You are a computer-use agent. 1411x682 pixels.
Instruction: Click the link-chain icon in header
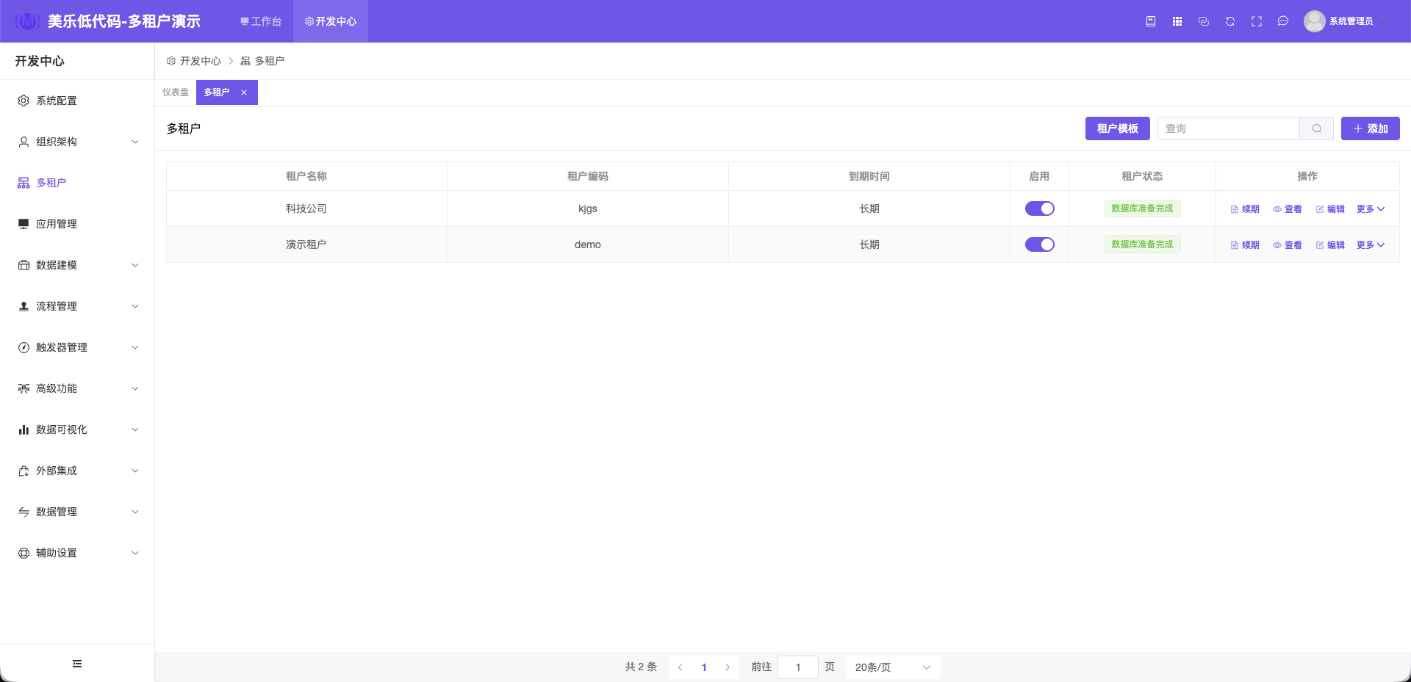1204,21
